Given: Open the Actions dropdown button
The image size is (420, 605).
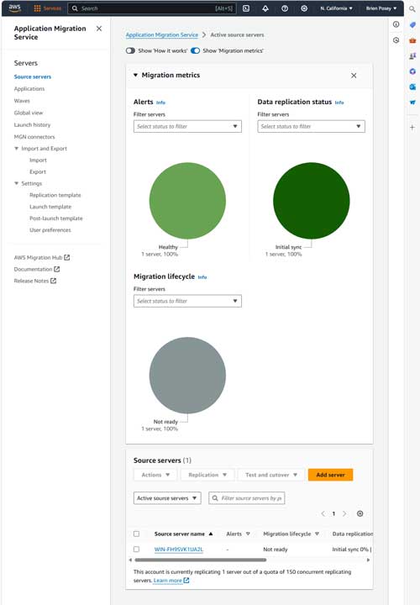Looking at the screenshot, I should [x=155, y=475].
